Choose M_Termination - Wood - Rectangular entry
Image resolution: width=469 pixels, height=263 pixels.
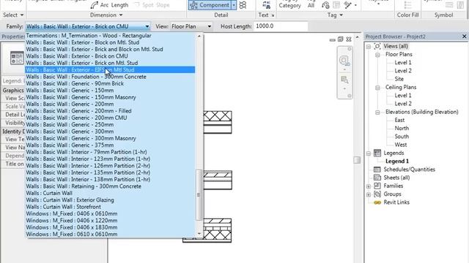pos(110,36)
